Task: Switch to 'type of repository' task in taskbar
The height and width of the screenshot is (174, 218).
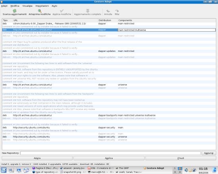Action: click(x=46, y=172)
